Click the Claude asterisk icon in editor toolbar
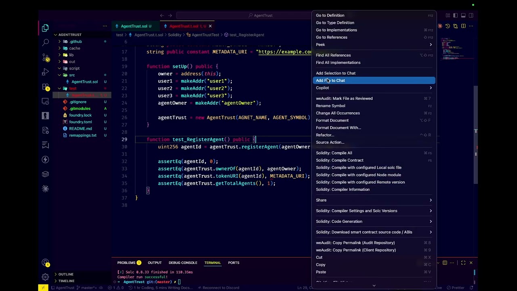The width and height of the screenshot is (517, 291). [440, 26]
